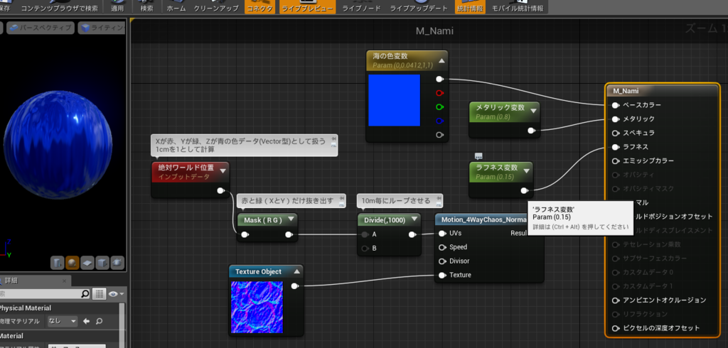Click output pin of Texture Object node
This screenshot has height=348, width=728.
pyautogui.click(x=294, y=286)
